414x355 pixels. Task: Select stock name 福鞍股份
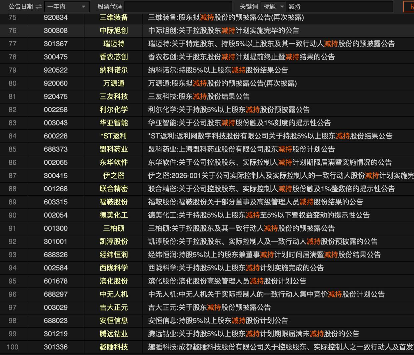click(114, 202)
